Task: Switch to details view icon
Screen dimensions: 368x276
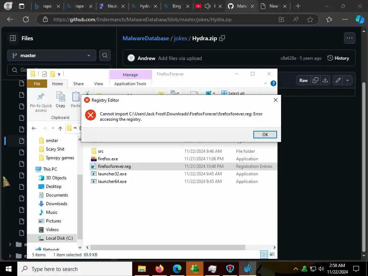Action: pyautogui.click(x=264, y=254)
